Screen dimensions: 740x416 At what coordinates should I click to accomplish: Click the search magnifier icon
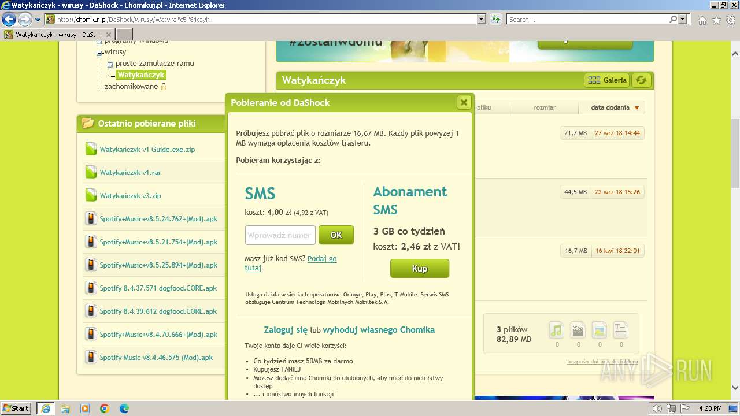point(673,19)
